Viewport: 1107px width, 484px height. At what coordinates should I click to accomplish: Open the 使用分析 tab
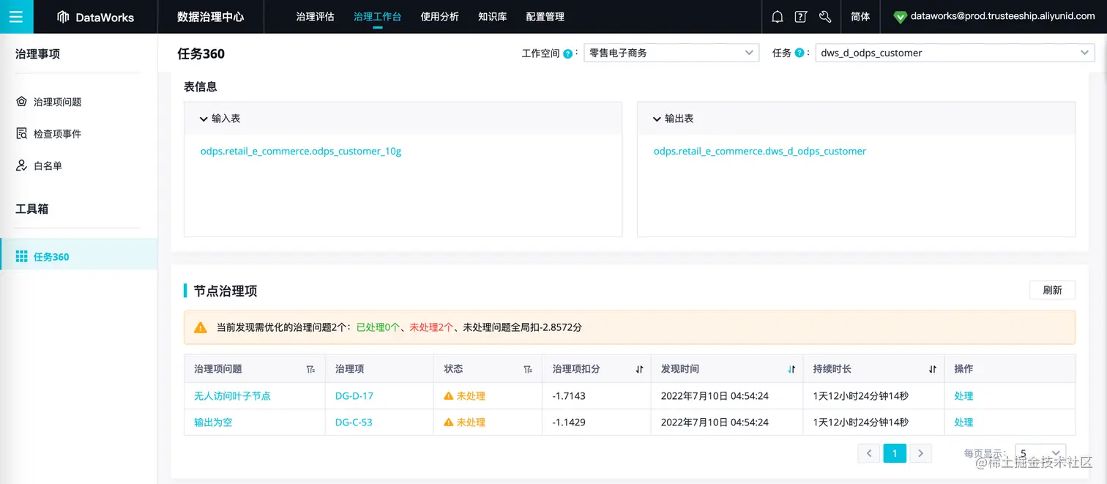coord(439,16)
